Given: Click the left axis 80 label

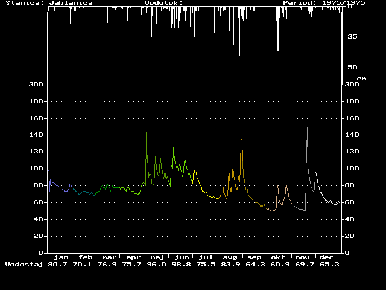Looking at the screenshot, I should click(39, 185).
